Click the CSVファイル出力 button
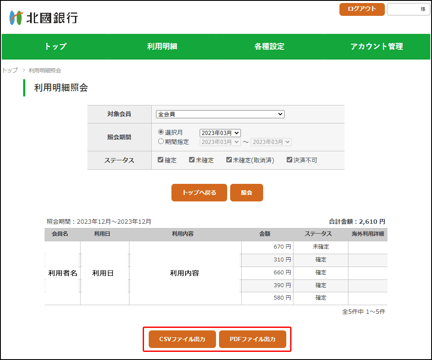This screenshot has height=360, width=432. coord(182,339)
